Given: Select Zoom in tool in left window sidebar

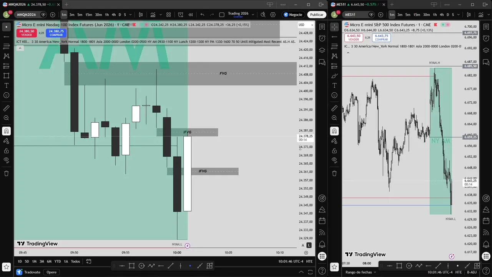Looking at the screenshot, I should coord(6,118).
